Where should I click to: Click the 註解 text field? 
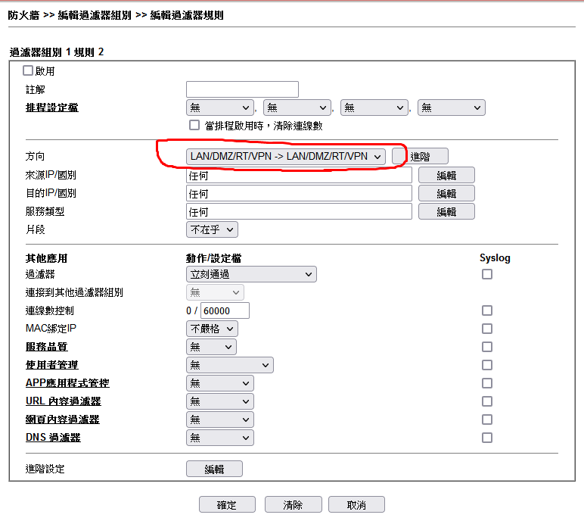[x=242, y=89]
